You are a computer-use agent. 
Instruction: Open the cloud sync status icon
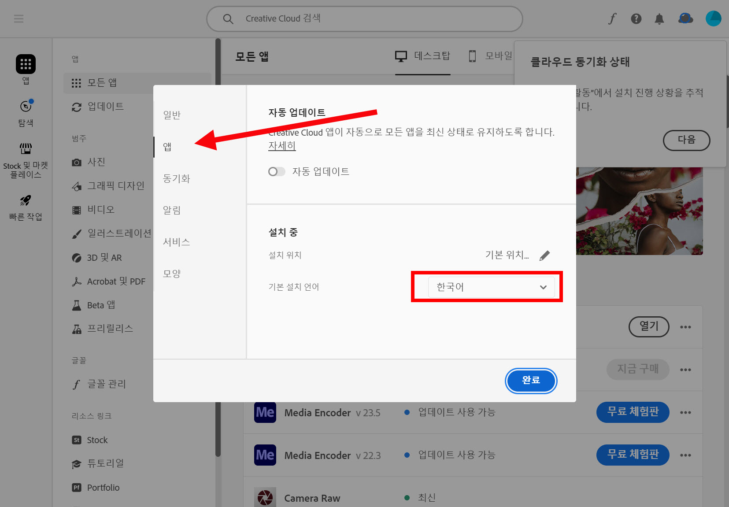click(x=685, y=19)
